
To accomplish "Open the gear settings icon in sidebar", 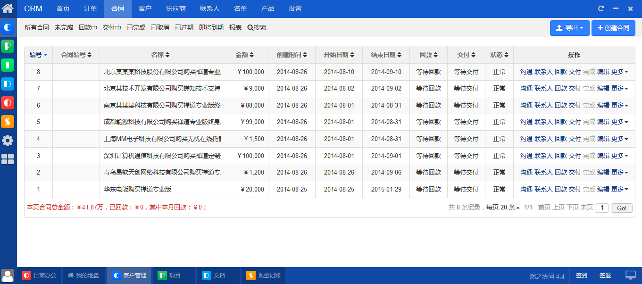I will 8,141.
